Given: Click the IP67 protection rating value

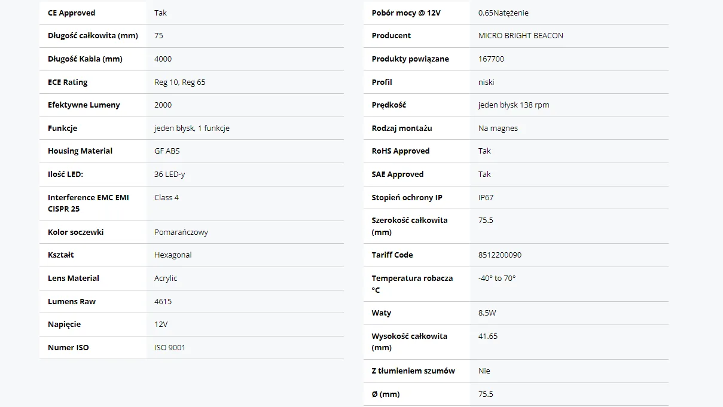Looking at the screenshot, I should point(486,197).
